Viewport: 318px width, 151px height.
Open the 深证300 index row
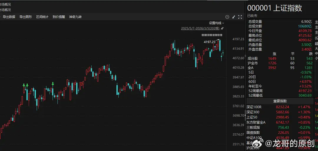[280, 112]
